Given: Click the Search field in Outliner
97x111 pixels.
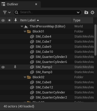Looking at the screenshot, I should [47, 12].
